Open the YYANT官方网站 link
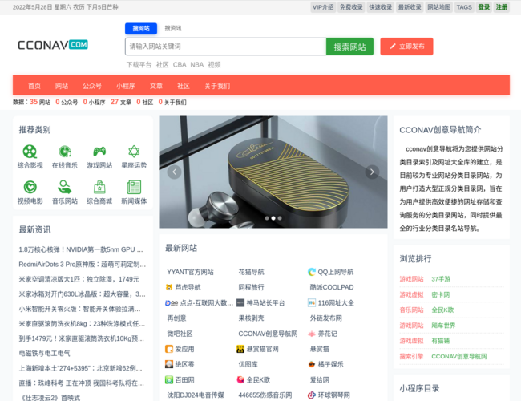 coord(190,272)
